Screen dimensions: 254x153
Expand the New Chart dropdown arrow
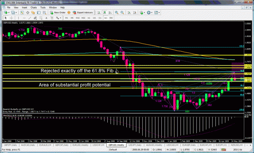9,13
